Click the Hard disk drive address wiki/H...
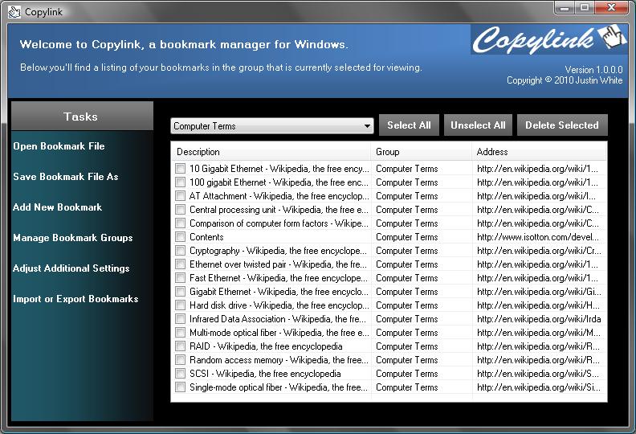Screen dimensions: 636x434 pos(538,305)
